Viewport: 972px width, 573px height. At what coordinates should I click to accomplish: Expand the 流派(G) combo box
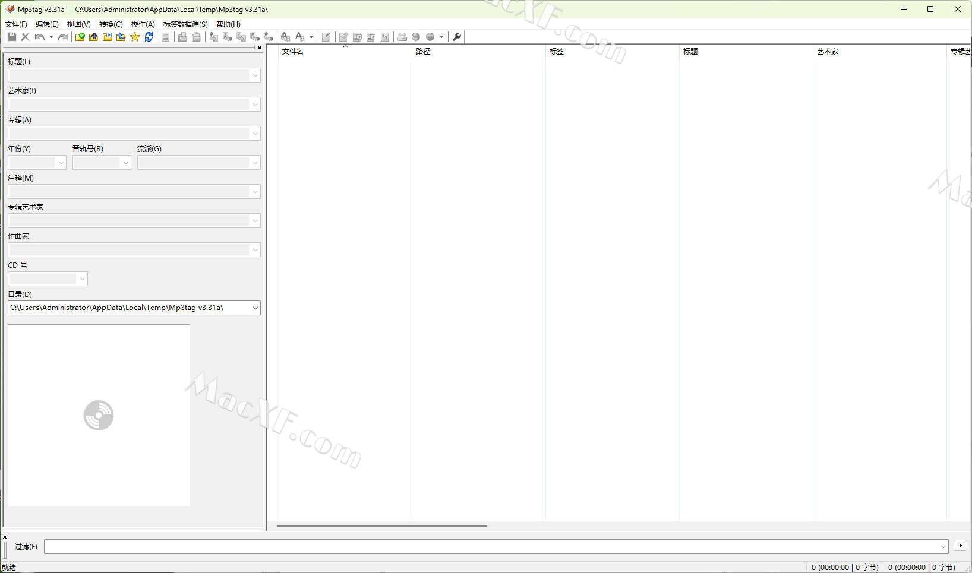click(x=255, y=163)
